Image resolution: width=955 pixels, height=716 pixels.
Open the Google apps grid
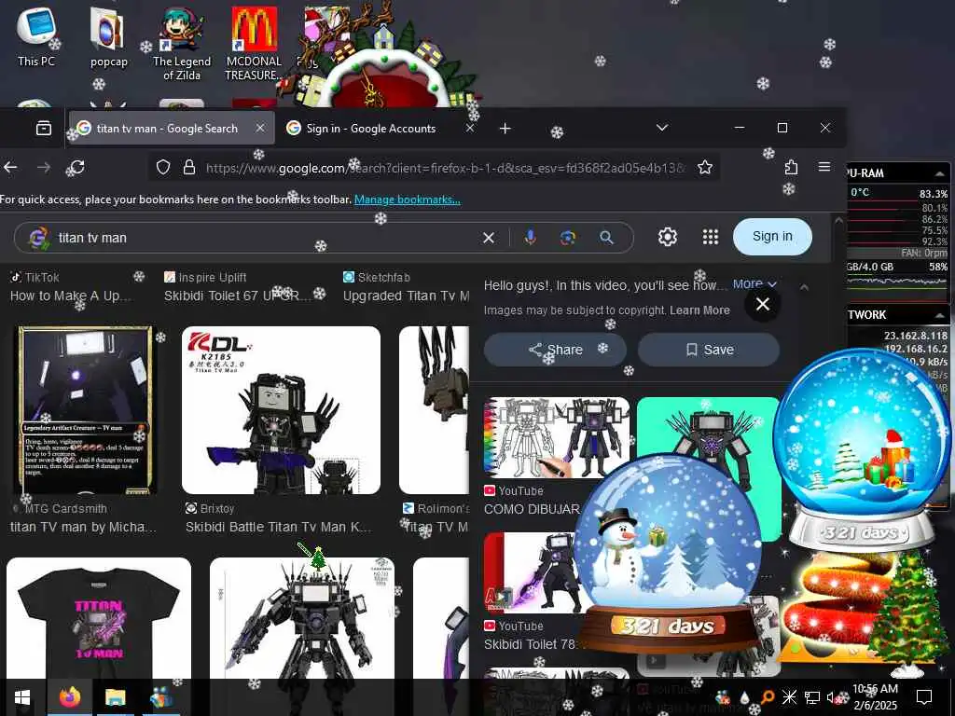[710, 237]
